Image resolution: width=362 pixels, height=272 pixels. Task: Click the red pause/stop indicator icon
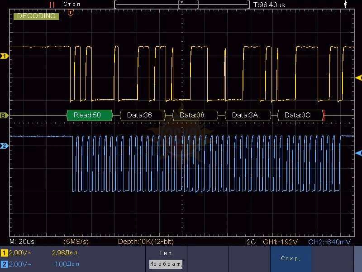point(52,5)
